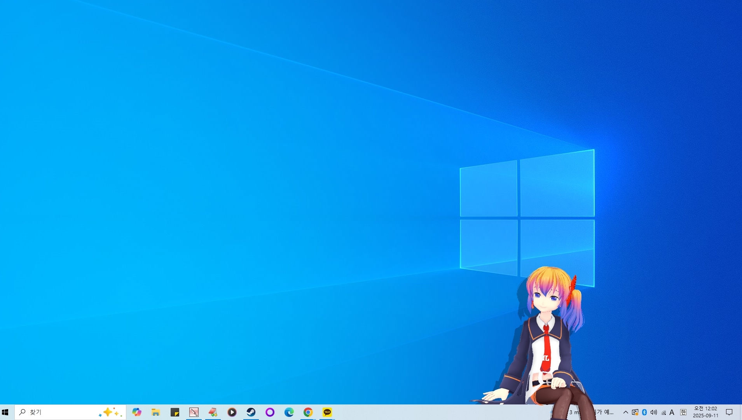Open the Wi-Fi network tray icon
The image size is (742, 420).
[x=663, y=412]
